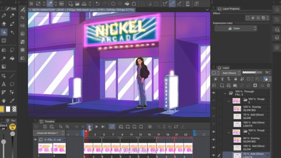
Task: Choose the Fill bucket tool
Action: (x=12, y=58)
